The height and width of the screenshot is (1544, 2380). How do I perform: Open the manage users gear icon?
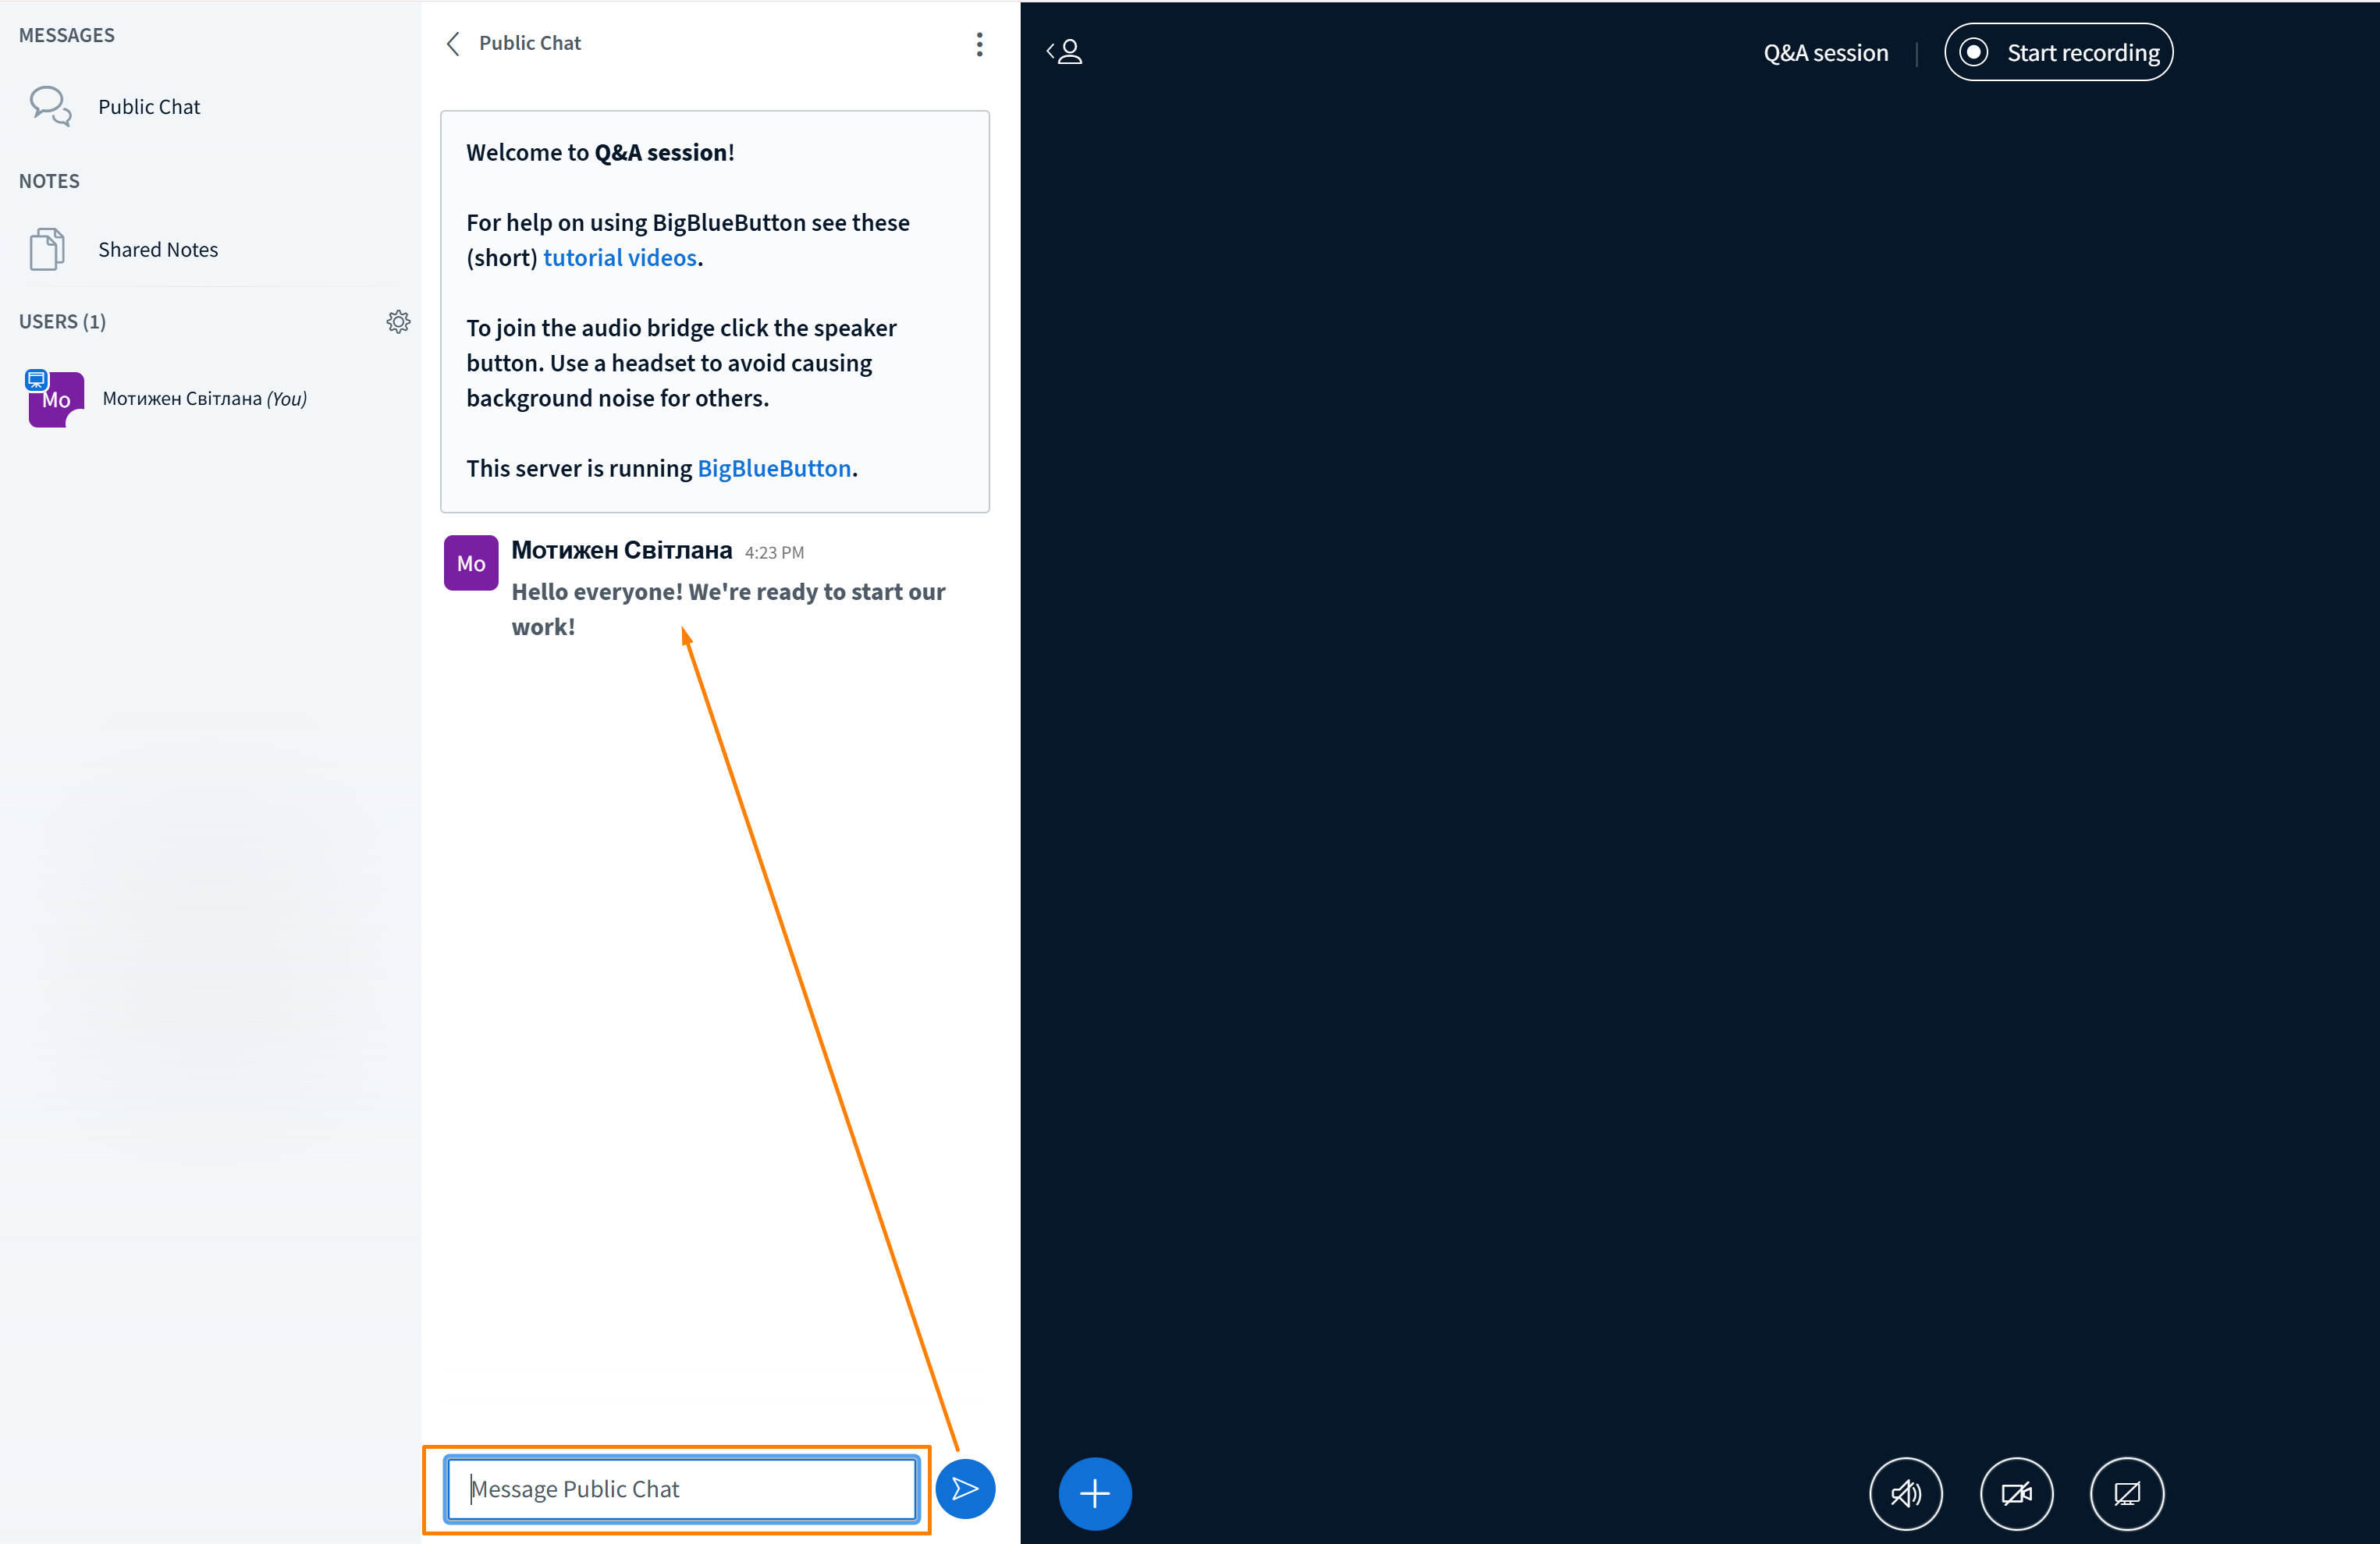point(398,322)
